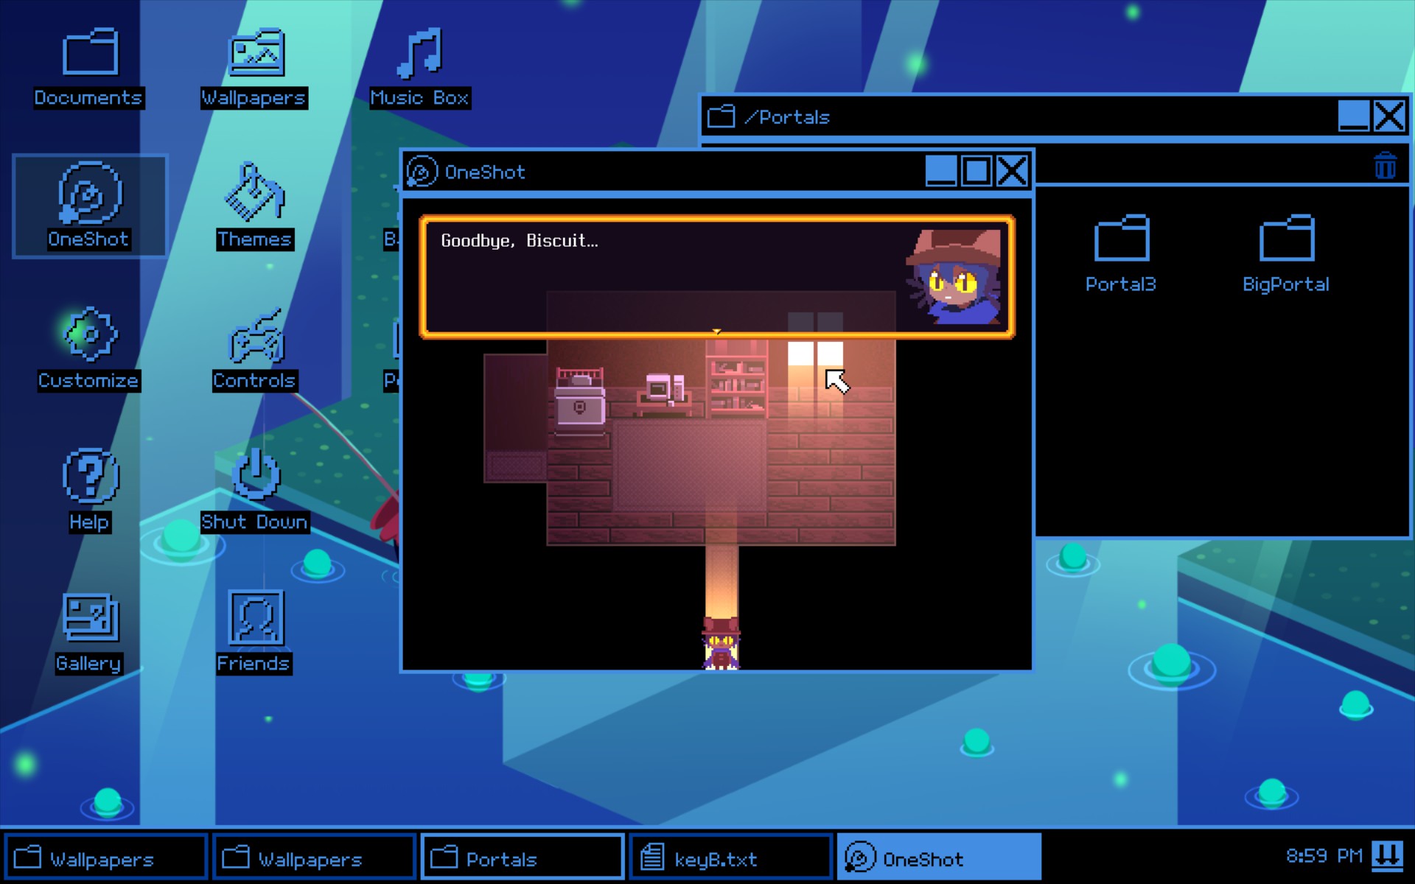Open the Friends desktop icon

point(255,631)
